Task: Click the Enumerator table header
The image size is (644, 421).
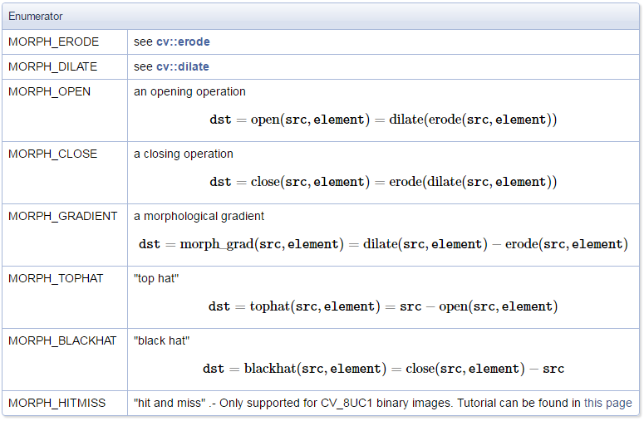Action: pos(35,17)
